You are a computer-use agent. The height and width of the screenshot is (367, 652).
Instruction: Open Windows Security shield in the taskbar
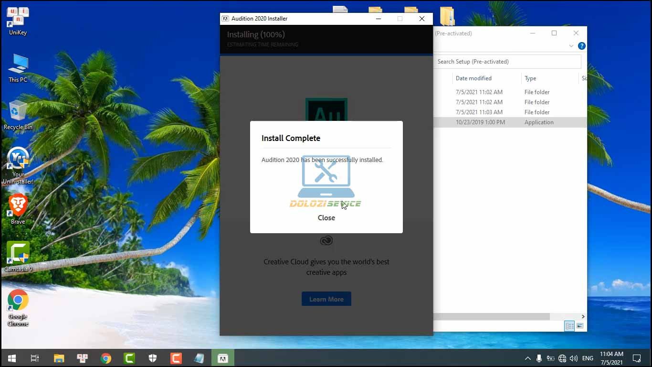[153, 358]
